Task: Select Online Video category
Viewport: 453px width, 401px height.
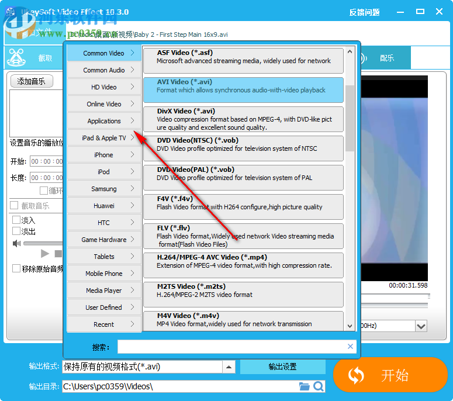Action: (104, 104)
